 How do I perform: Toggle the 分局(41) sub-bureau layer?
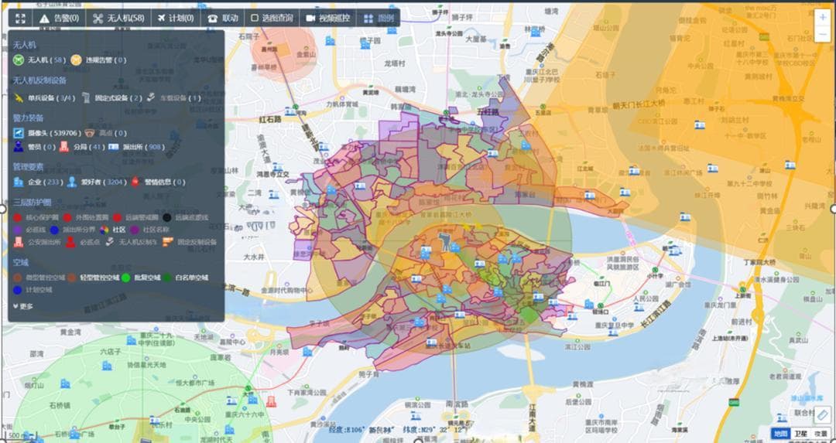point(82,146)
